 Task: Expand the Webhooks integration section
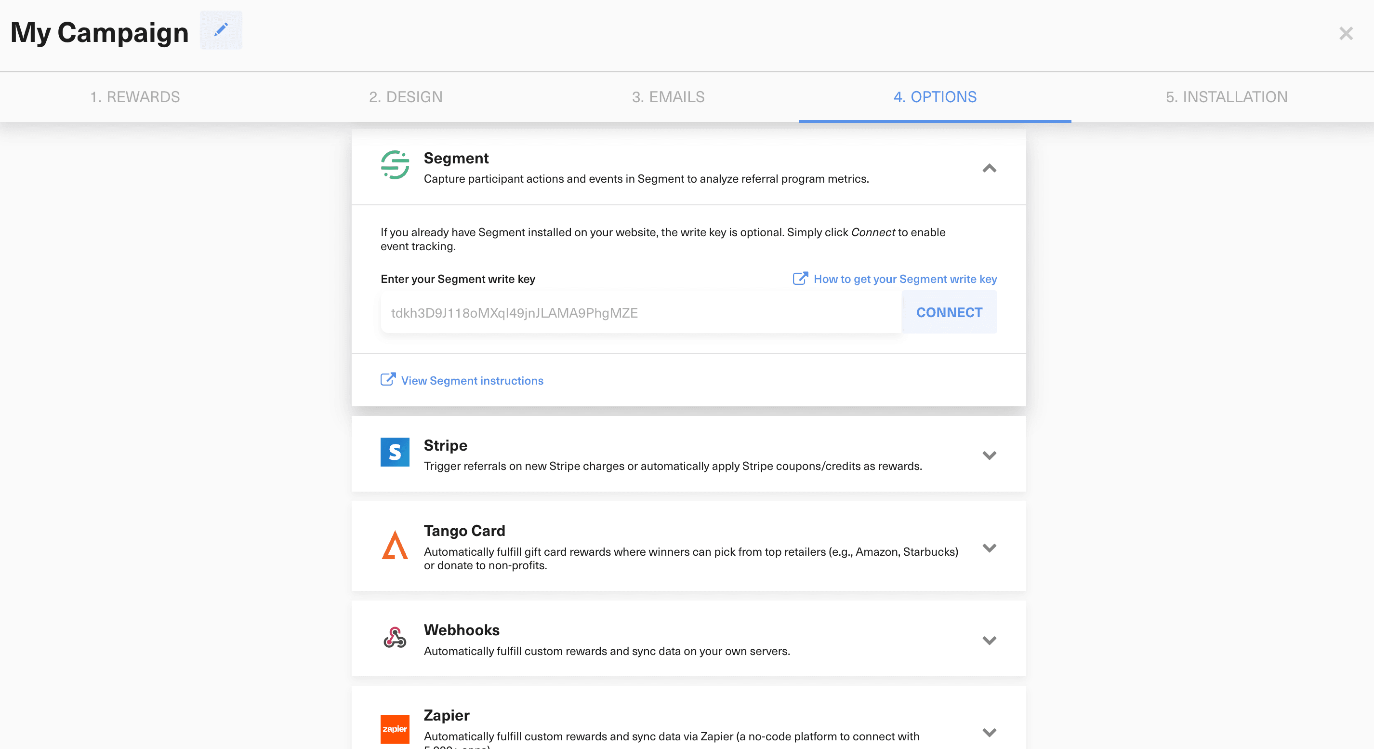pyautogui.click(x=990, y=641)
